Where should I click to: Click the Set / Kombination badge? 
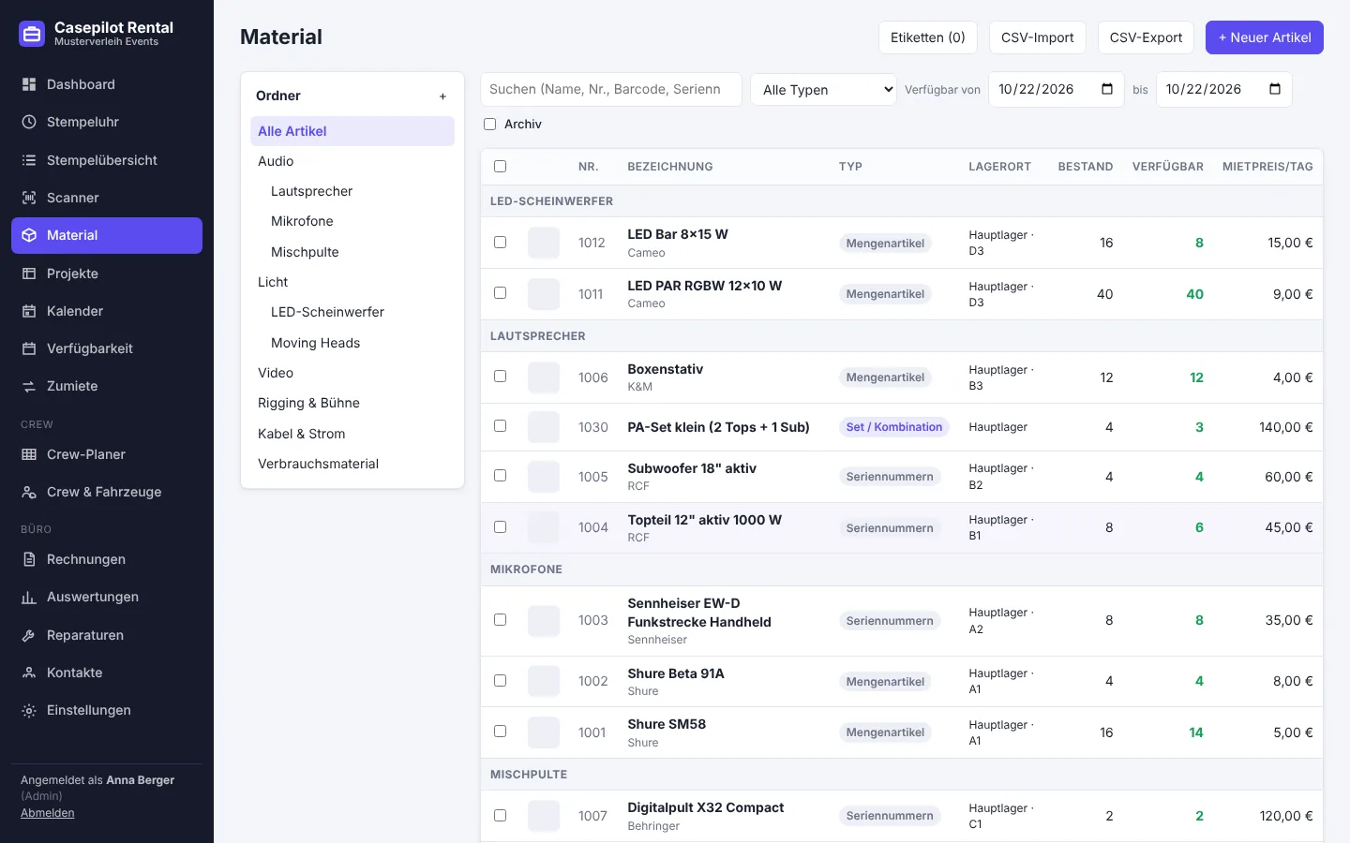(x=894, y=427)
